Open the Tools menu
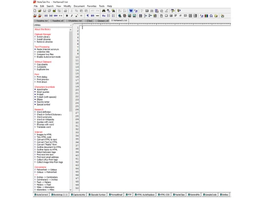Screen dimensions: 264x198 click(102, 6)
